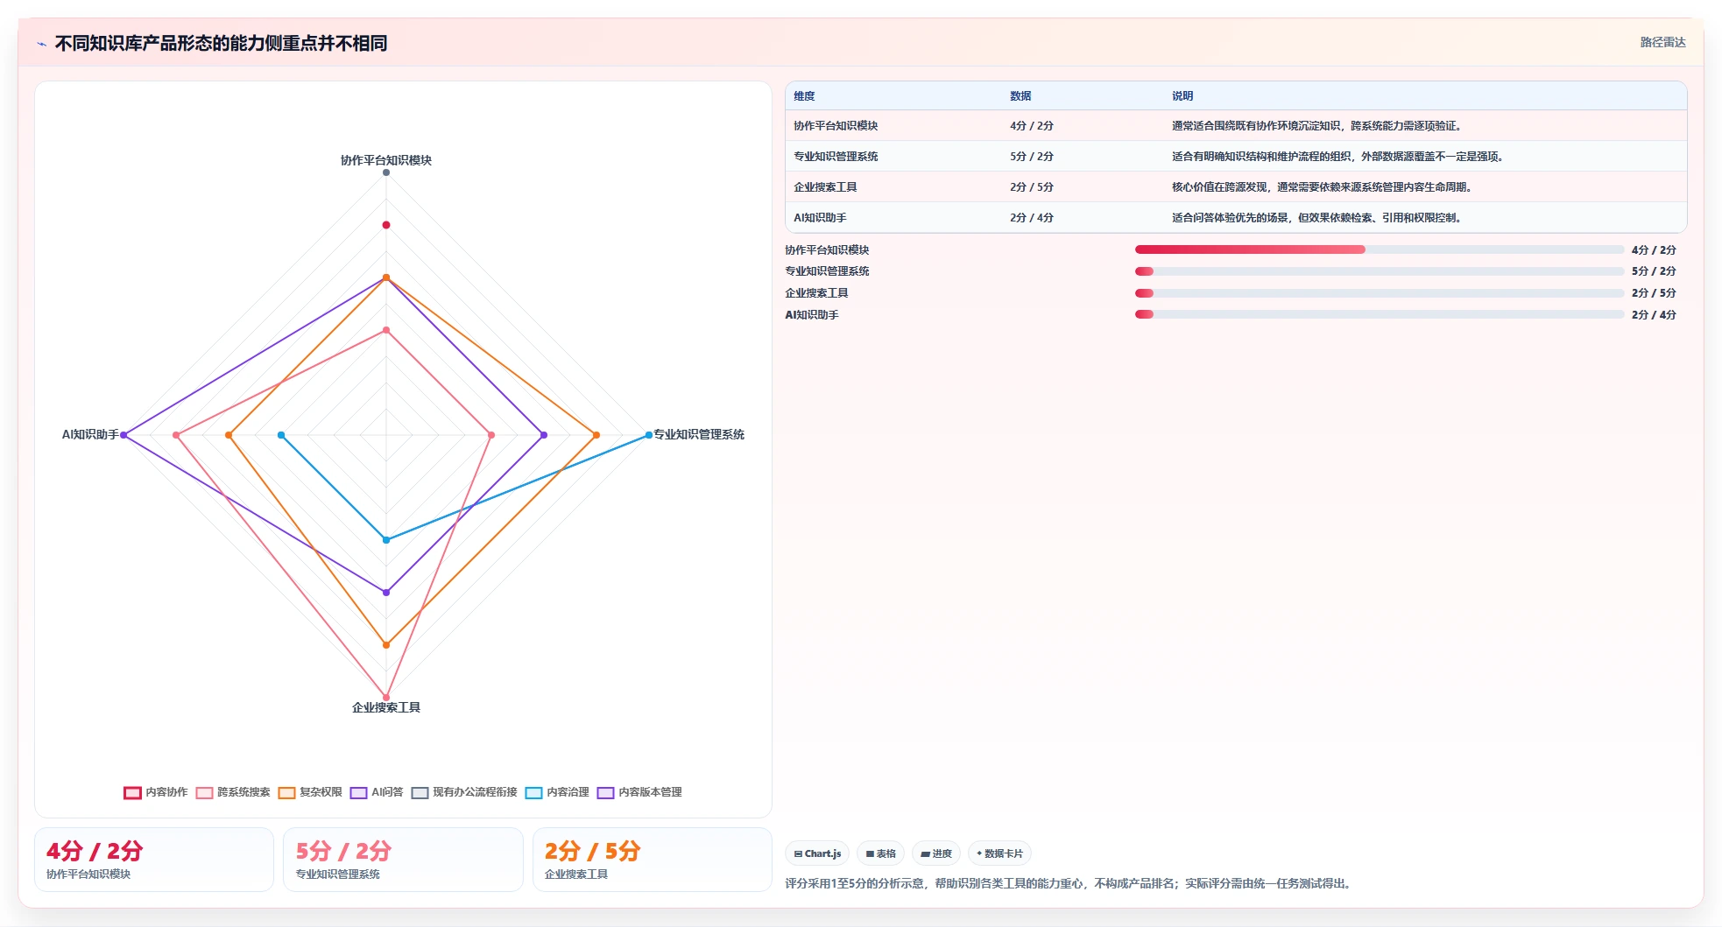Click the 说明 column header

(x=1182, y=96)
